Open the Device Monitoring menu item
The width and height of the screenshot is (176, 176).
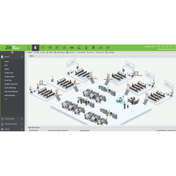(10, 88)
